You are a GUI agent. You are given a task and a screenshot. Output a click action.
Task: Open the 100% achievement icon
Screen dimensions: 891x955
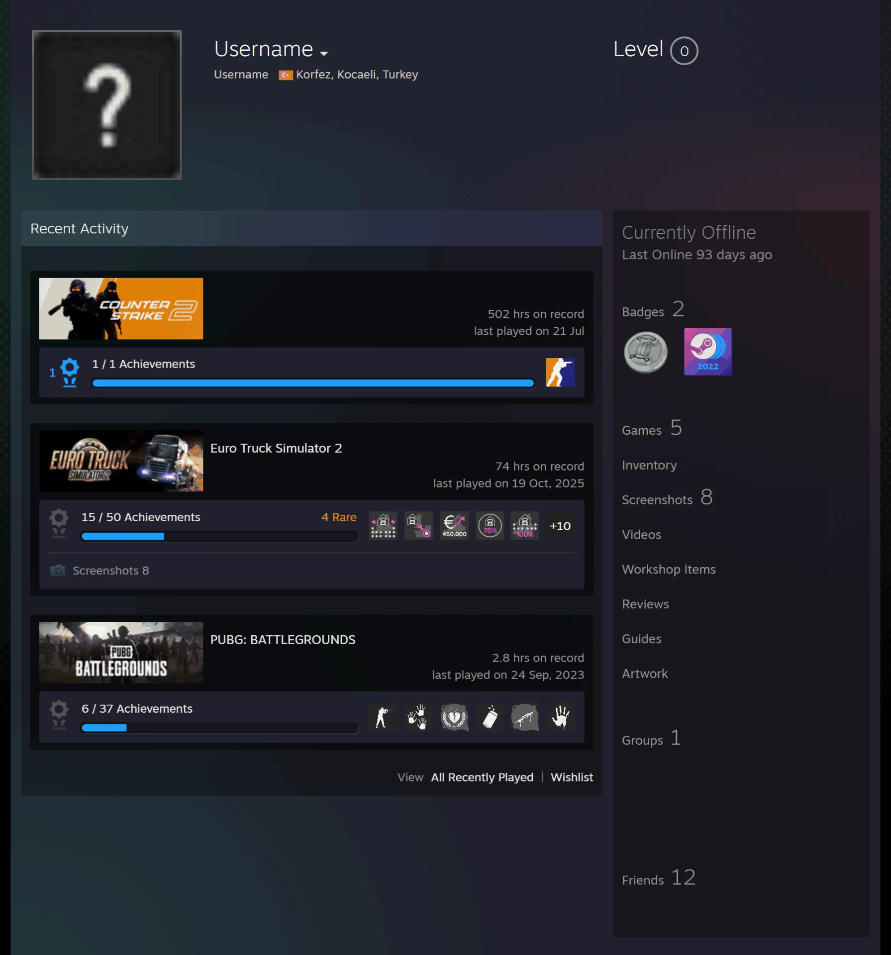click(525, 526)
